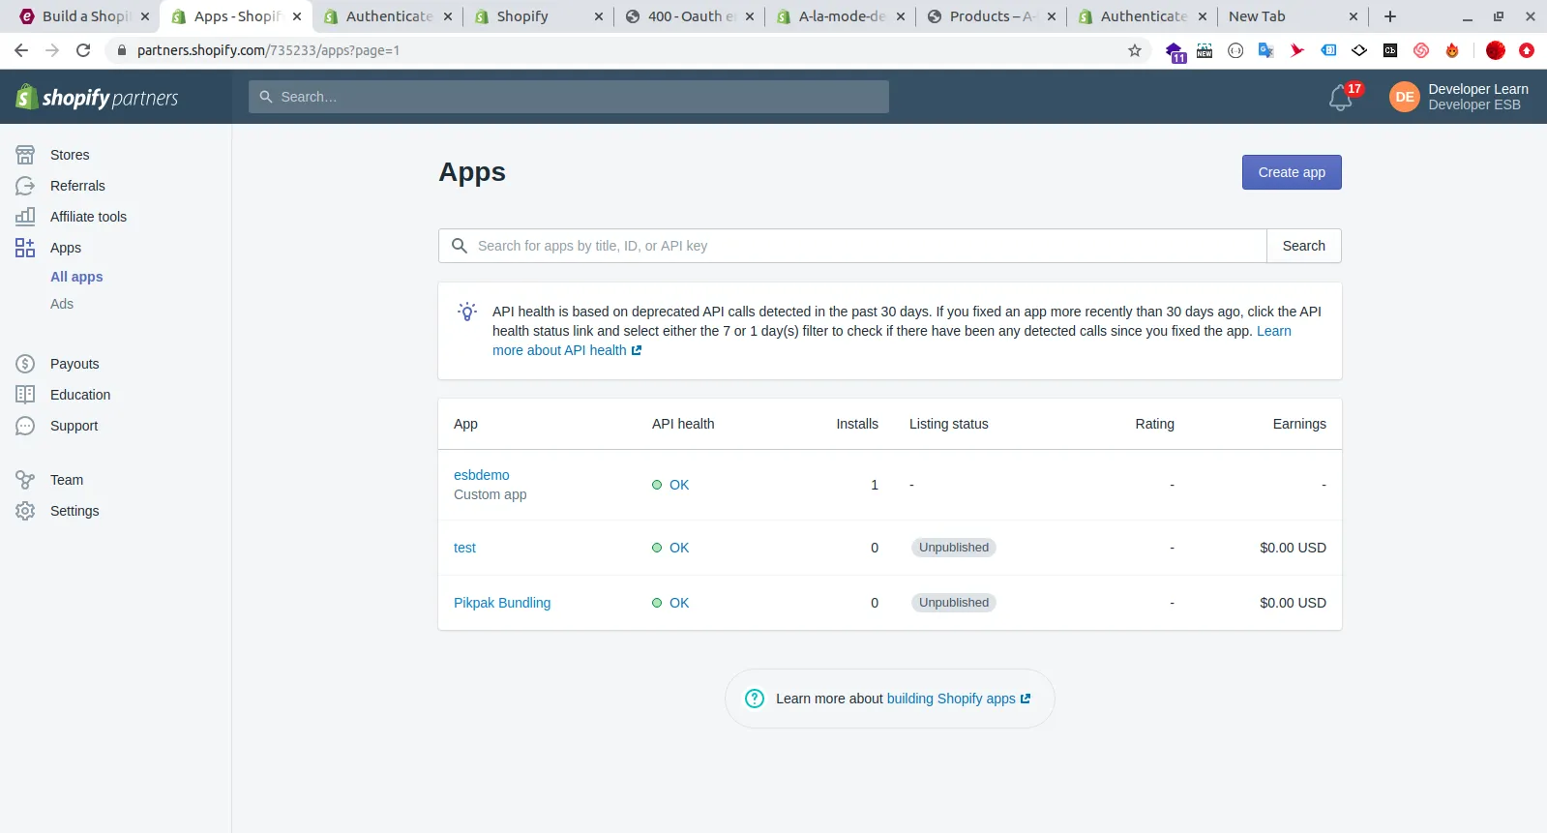The height and width of the screenshot is (833, 1547).
Task: Click the browser address bar URL
Action: (x=268, y=50)
